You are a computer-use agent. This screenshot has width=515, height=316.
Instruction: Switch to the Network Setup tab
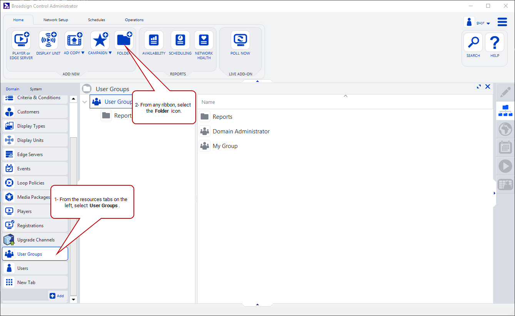(56, 20)
